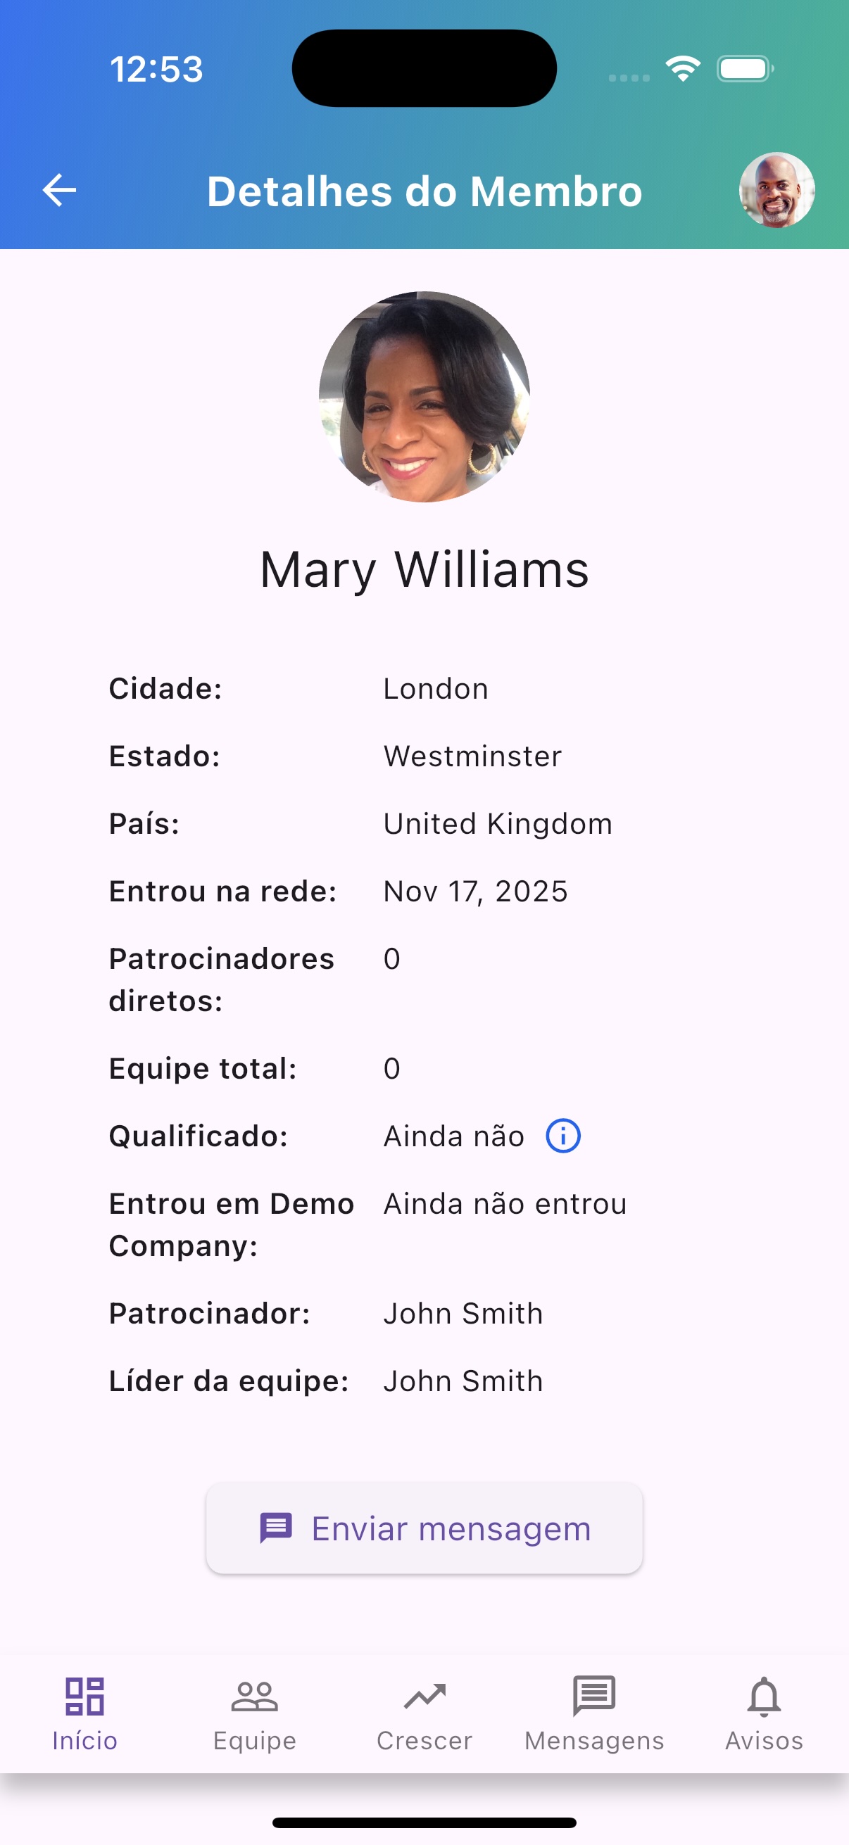Tap the Avisos bell icon
Image resolution: width=849 pixels, height=1845 pixels.
click(764, 1696)
